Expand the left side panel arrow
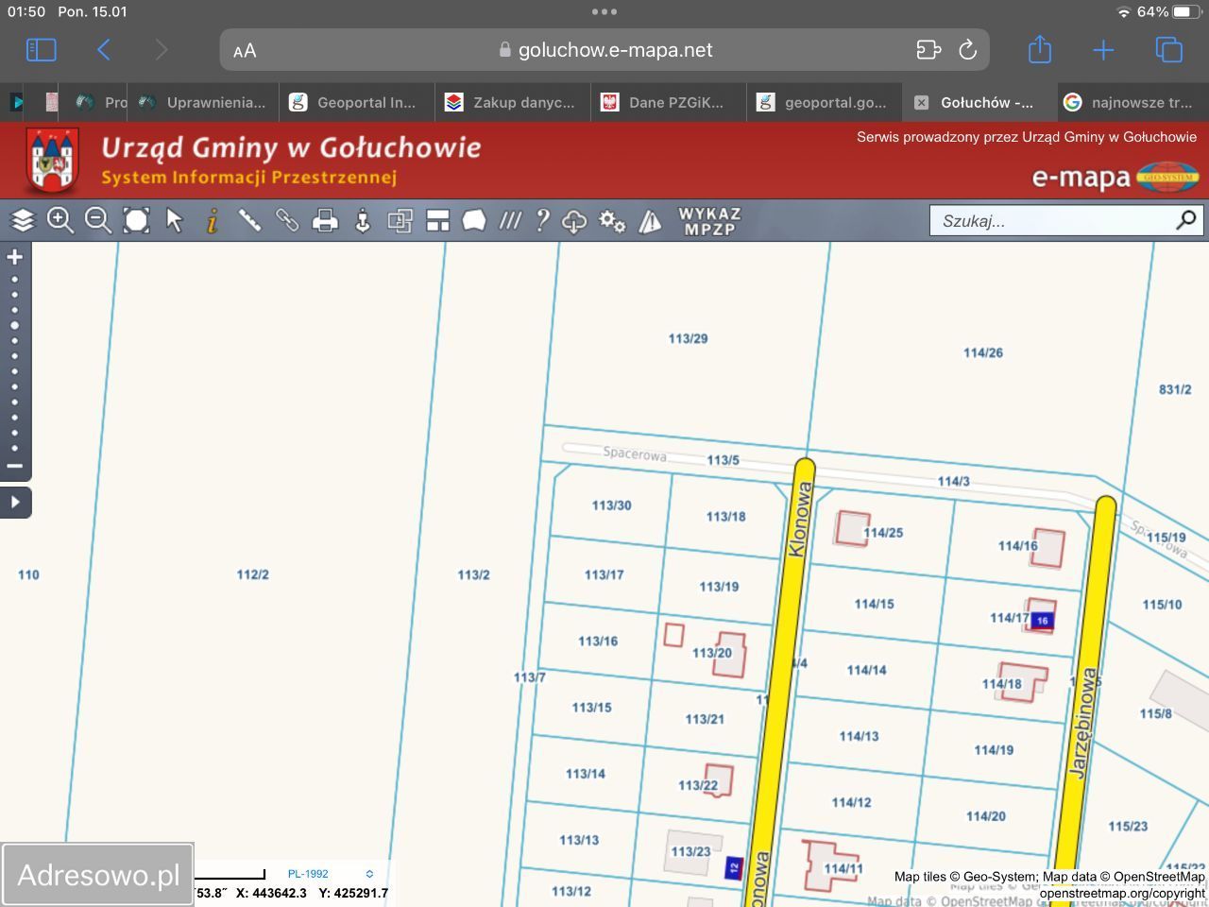The height and width of the screenshot is (907, 1209). (x=15, y=502)
